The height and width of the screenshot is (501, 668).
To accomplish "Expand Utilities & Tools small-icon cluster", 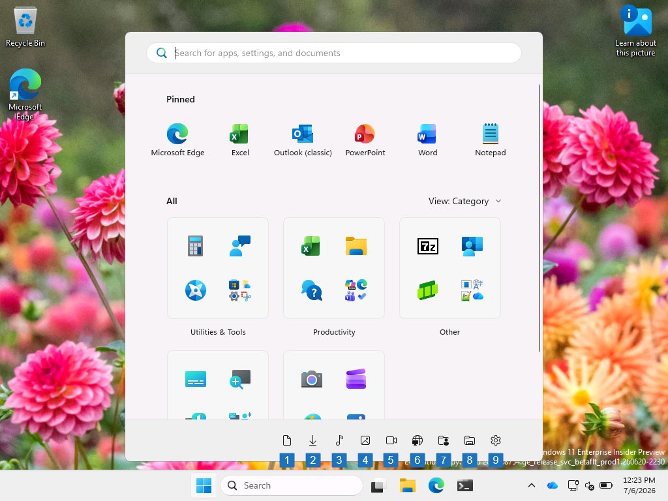I will [240, 290].
